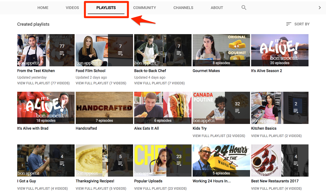326x193 pixels.
Task: Open the Kitchen Basics thumbnail
Action: (280, 108)
